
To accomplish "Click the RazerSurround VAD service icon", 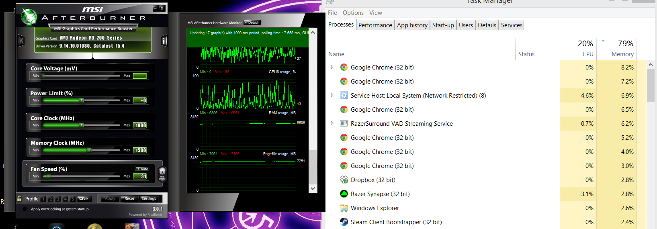I will coord(344,123).
